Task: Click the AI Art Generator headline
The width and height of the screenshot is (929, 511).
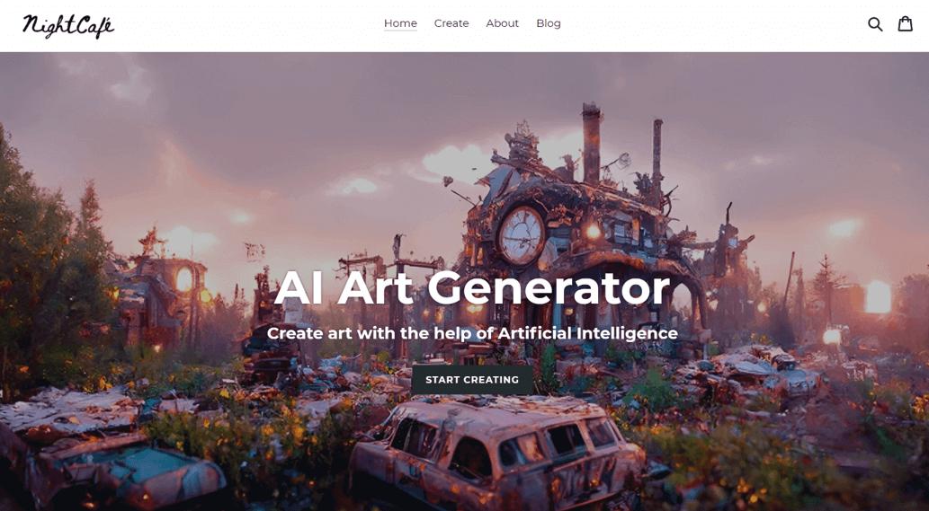Action: (472, 288)
